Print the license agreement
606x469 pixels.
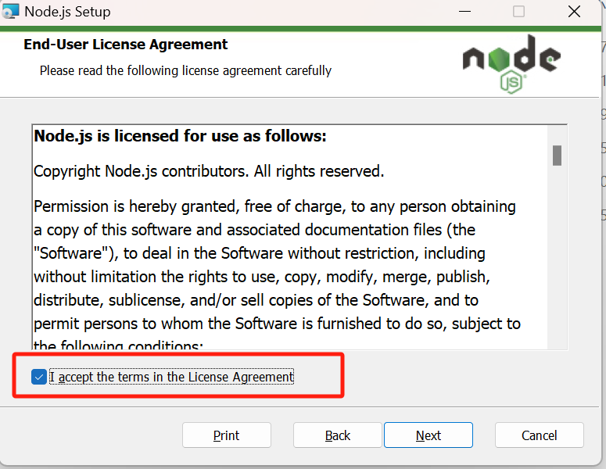[227, 435]
